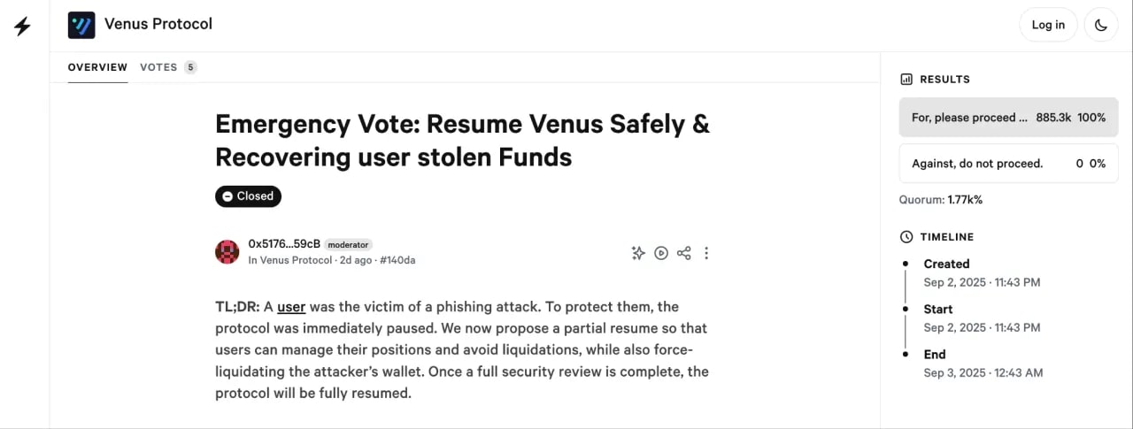1133x429 pixels.
Task: Click the Venus Protocol space name
Action: tap(158, 24)
